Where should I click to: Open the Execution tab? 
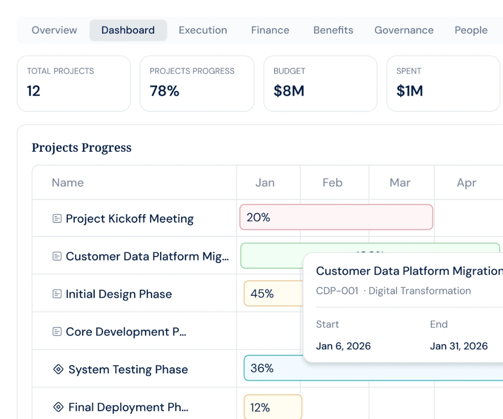click(x=203, y=30)
